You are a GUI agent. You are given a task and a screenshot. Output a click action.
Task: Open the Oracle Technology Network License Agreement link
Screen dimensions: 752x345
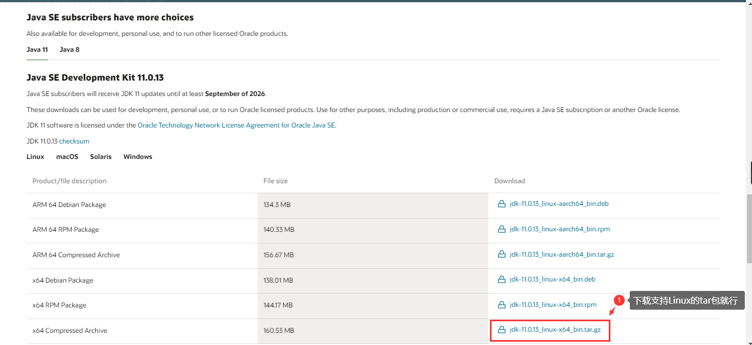pos(237,125)
